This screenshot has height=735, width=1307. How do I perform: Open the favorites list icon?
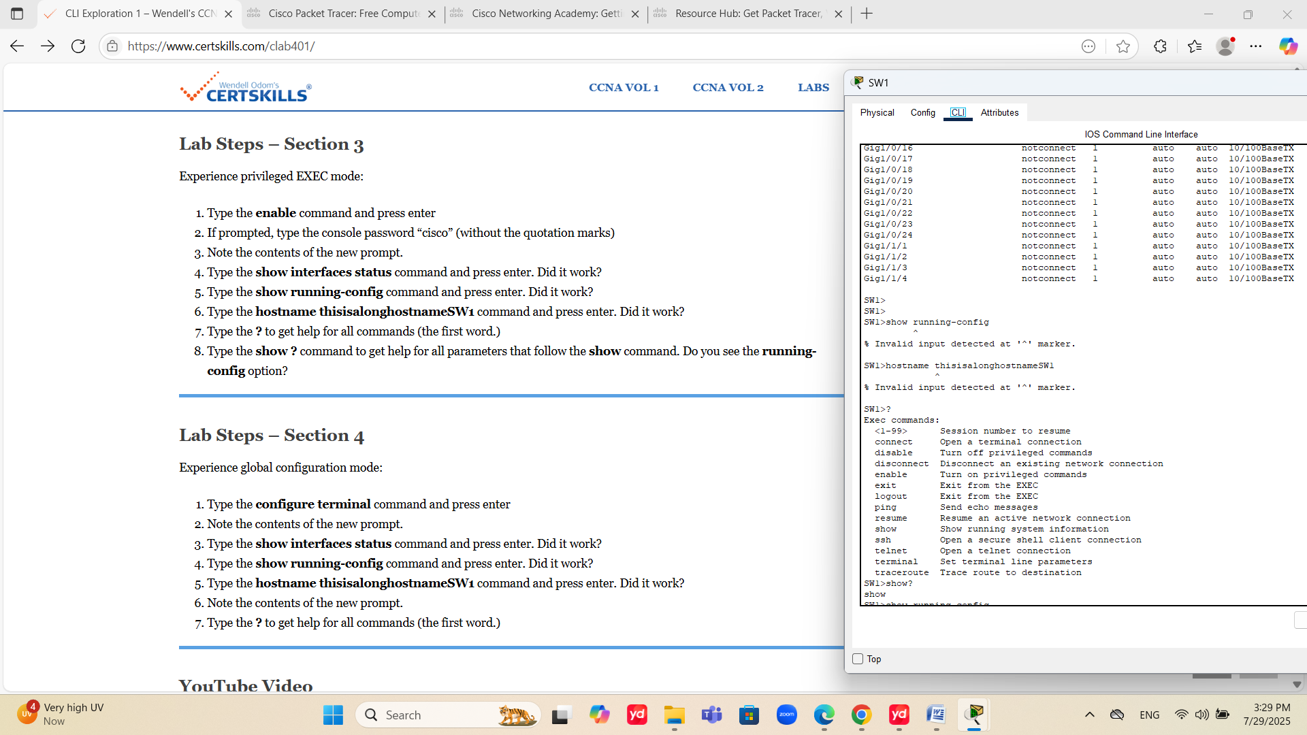1195,46
